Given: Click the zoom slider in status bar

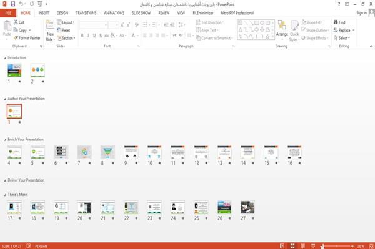Looking at the screenshot, I should tap(337, 246).
